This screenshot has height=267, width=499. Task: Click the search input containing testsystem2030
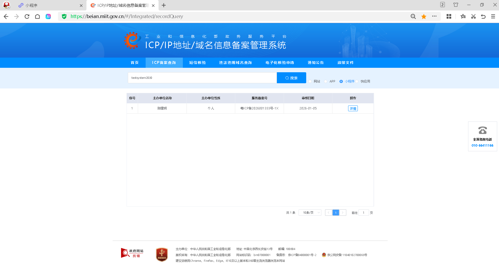point(202,78)
